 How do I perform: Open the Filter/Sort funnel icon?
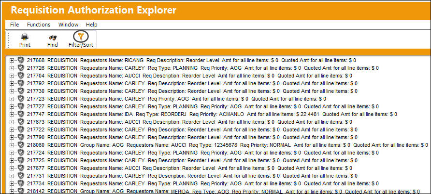point(81,36)
